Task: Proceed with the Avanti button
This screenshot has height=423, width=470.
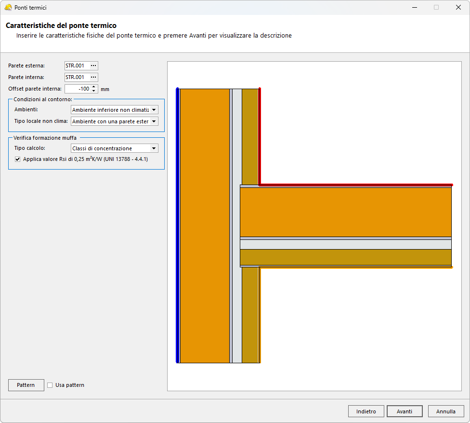Action: 405,411
